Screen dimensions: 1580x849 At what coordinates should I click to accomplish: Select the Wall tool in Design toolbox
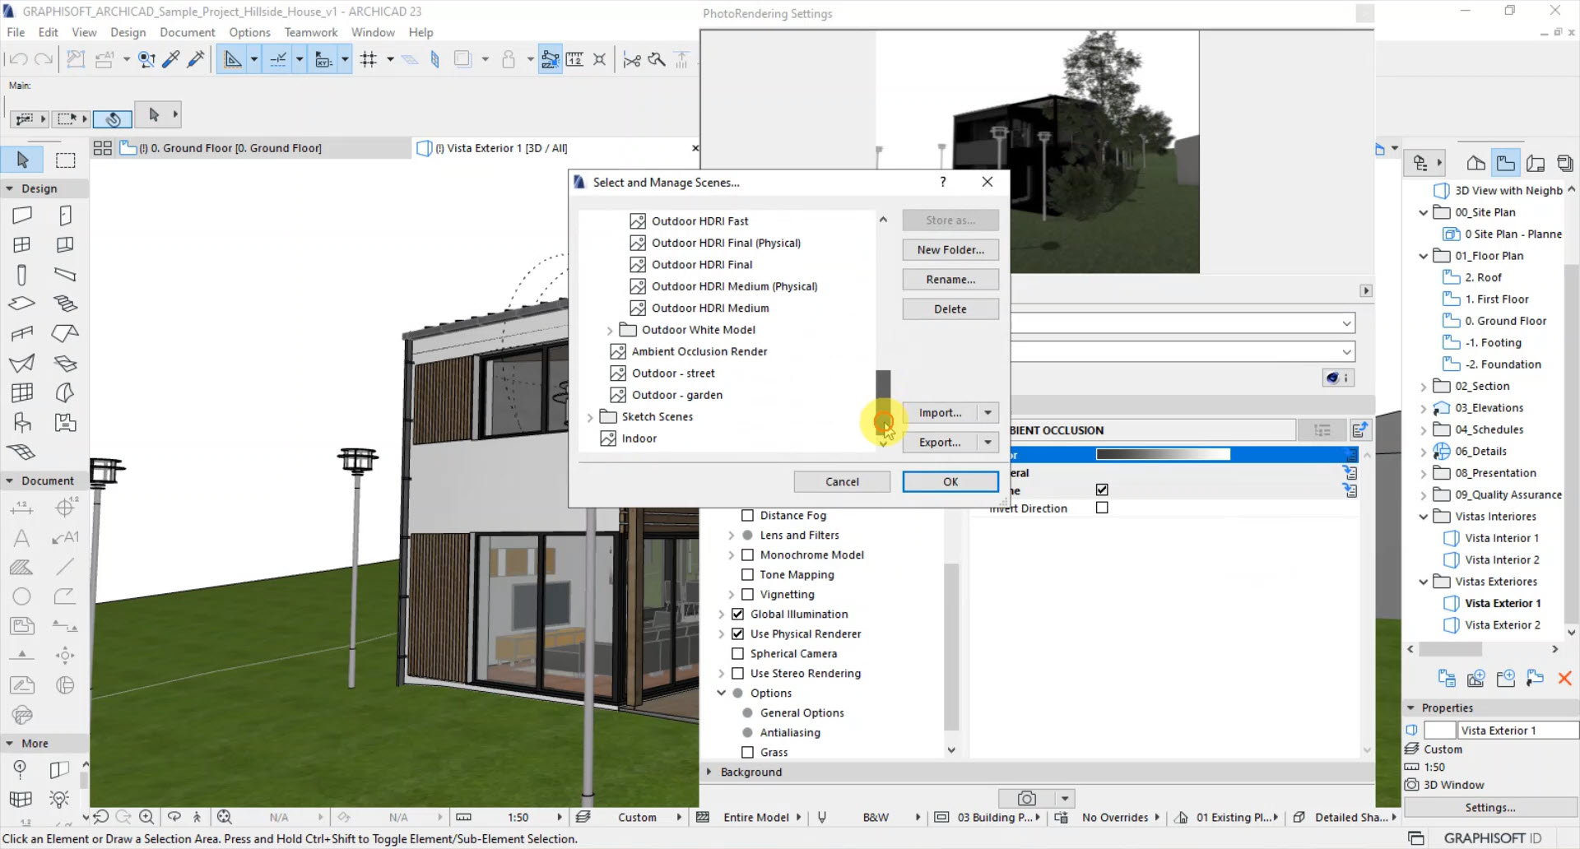pyautogui.click(x=22, y=215)
